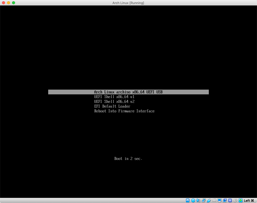257x203 pixels.
Task: Open the USB devices status icon
Action: [209, 200]
